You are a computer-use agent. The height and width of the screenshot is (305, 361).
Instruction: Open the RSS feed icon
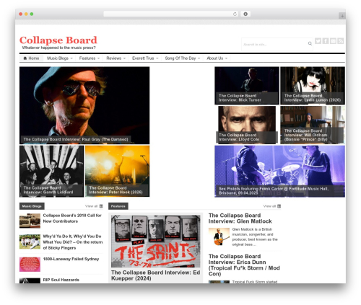click(x=341, y=41)
